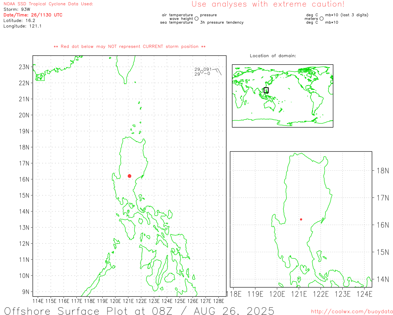393x315 pixels.
Task: Click '117E' longitude label
Action: click(x=76, y=301)
